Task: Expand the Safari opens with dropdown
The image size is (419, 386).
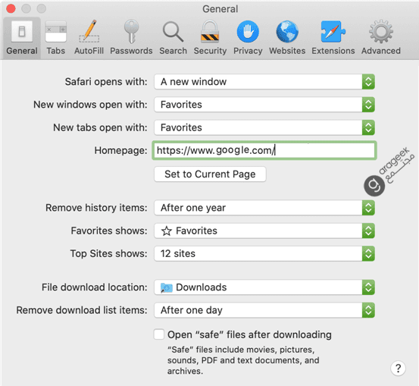Action: click(264, 82)
